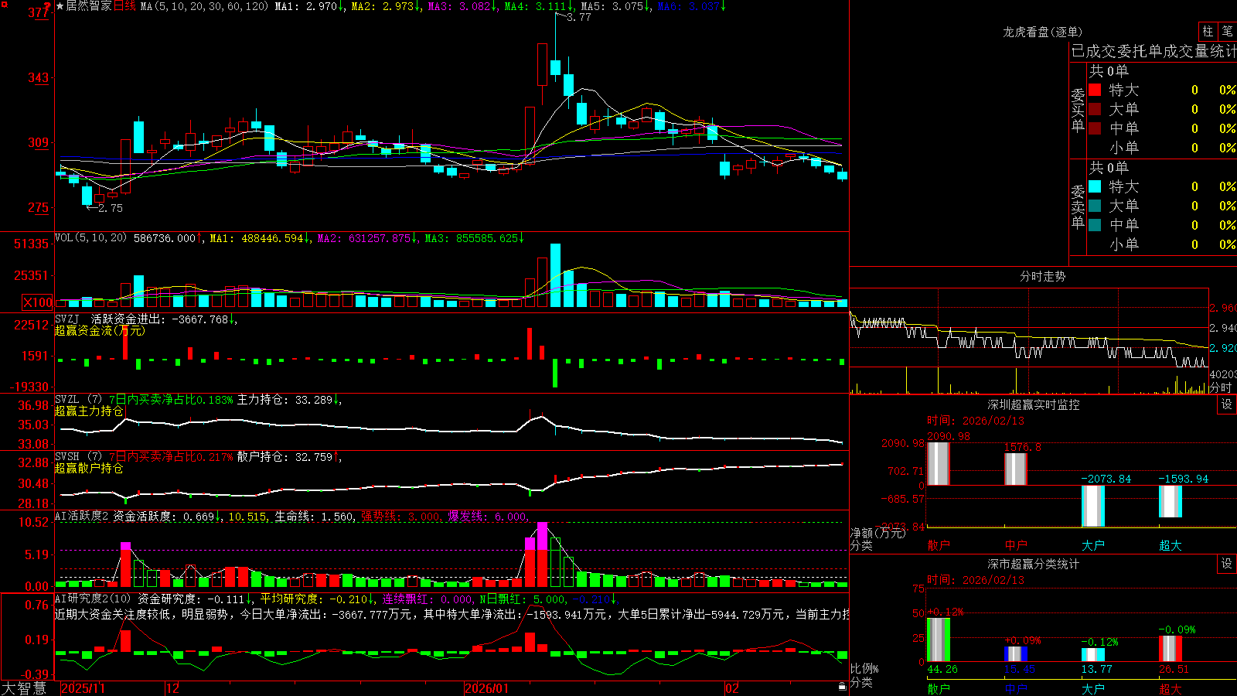Click the 分时走势 panel title
Viewport: 1237px width, 696px height.
1042,276
